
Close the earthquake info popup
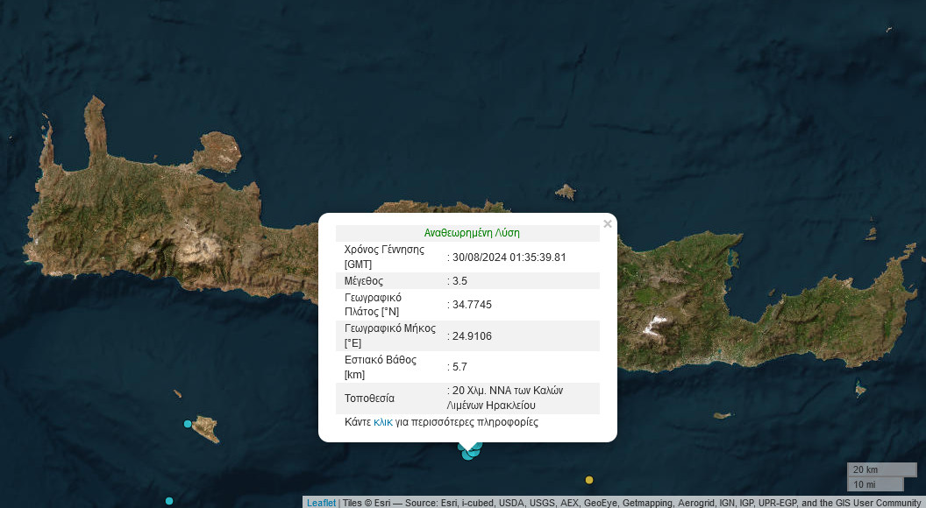[608, 224]
